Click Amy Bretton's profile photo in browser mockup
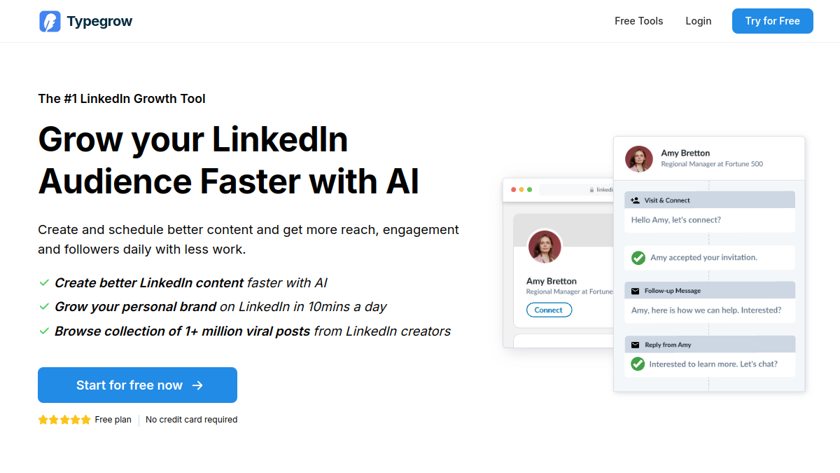Image resolution: width=840 pixels, height=473 pixels. pos(545,247)
